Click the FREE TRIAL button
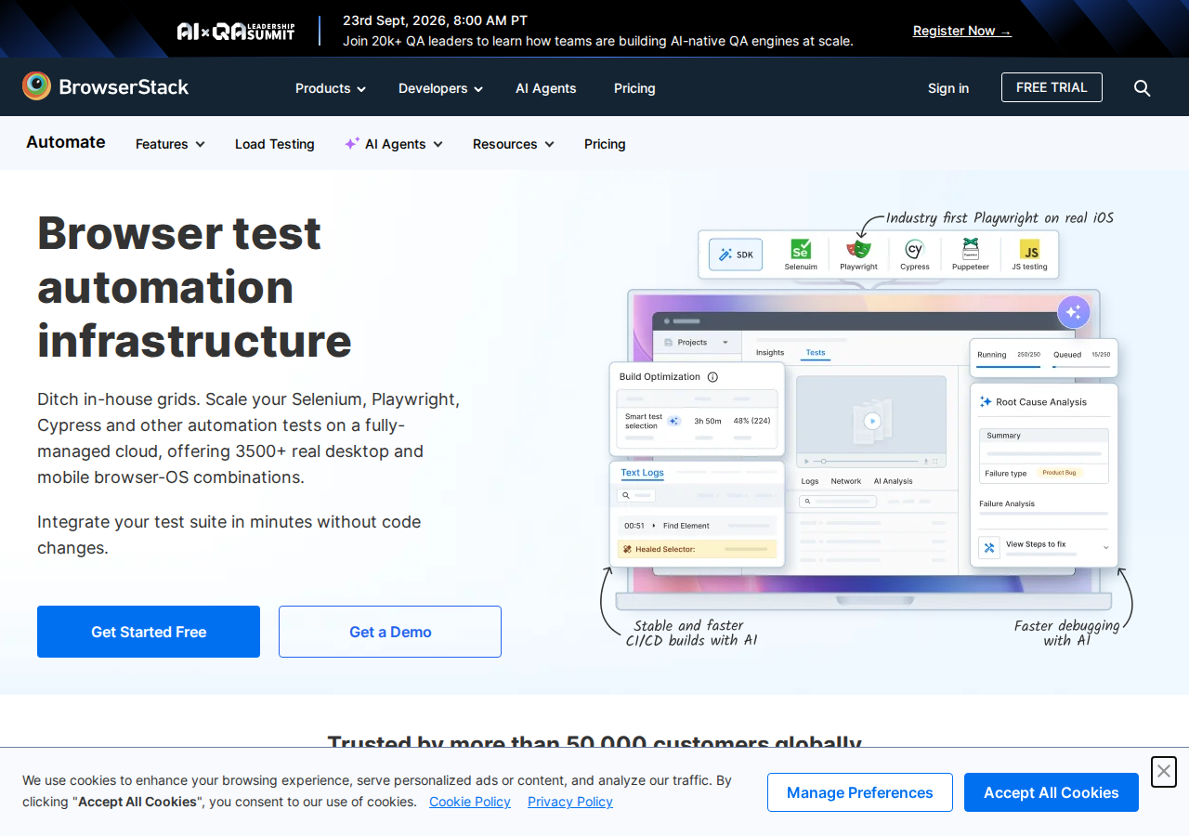The image size is (1189, 836). coord(1052,87)
